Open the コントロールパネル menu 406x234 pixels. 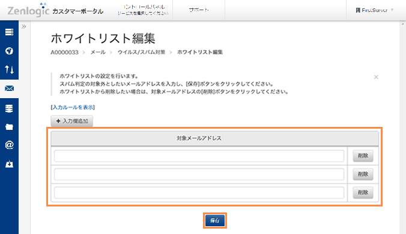[143, 10]
